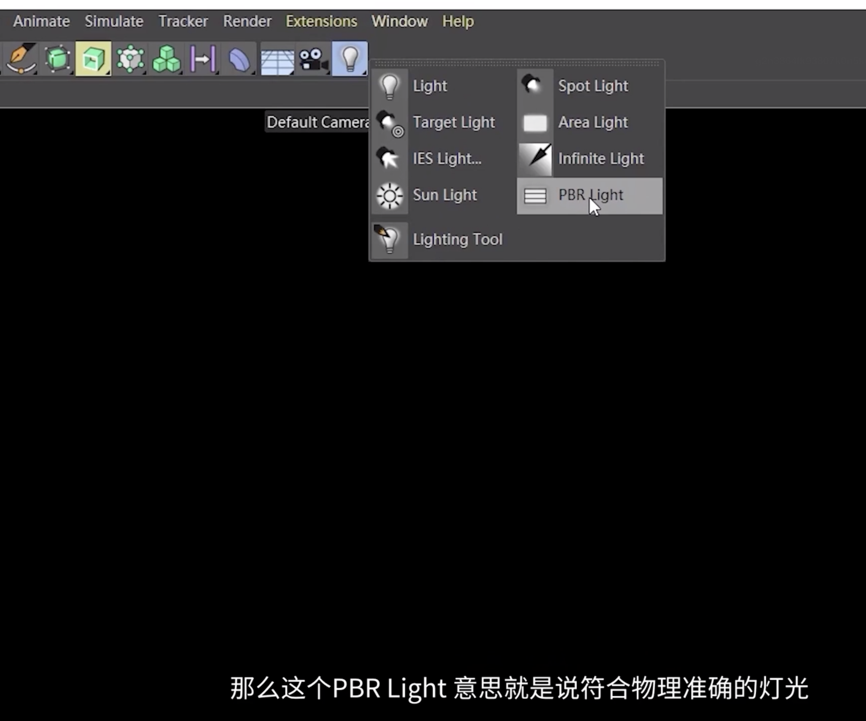866x721 pixels.
Task: Click the dotted grip bar atop light menu
Action: click(x=517, y=63)
